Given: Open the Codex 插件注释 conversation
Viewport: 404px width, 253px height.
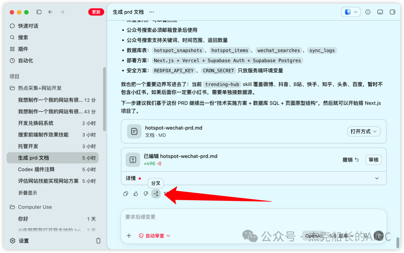Looking at the screenshot, I should click(x=53, y=170).
